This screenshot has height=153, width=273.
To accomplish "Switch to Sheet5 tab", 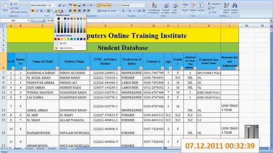I will tap(63, 148).
